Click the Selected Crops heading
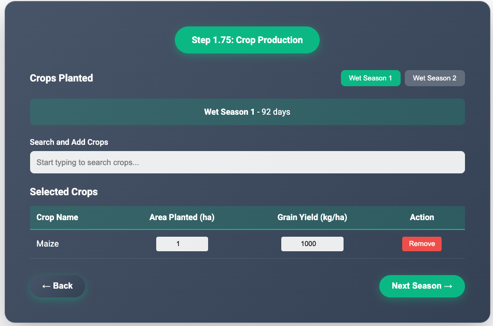This screenshot has width=493, height=326. click(x=64, y=192)
